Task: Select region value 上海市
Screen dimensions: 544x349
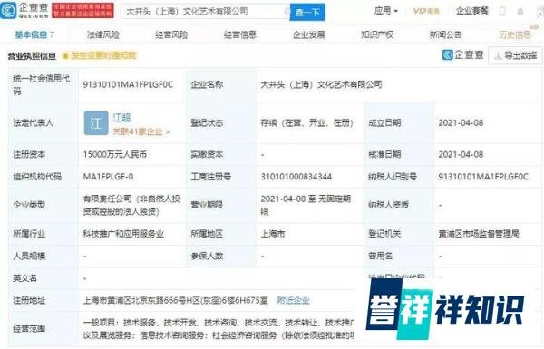Action: coord(273,234)
